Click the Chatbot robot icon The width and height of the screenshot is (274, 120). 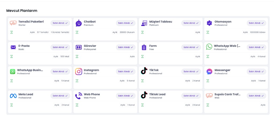click(79, 23)
